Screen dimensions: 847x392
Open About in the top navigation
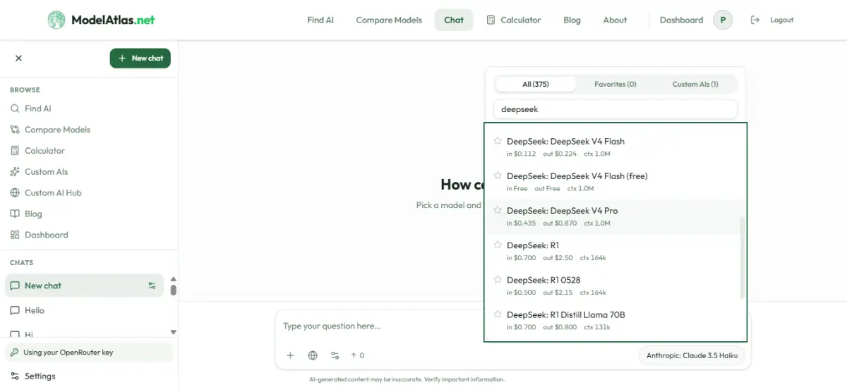point(615,20)
